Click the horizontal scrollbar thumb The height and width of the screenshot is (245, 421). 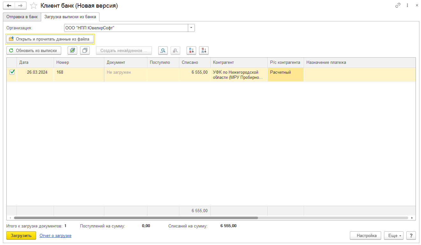136,218
